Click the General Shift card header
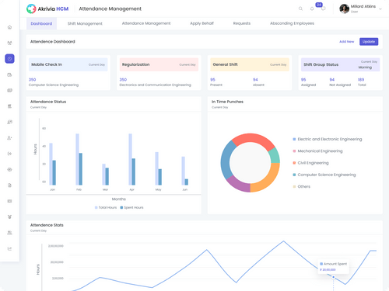This screenshot has width=389, height=291. pos(250,64)
